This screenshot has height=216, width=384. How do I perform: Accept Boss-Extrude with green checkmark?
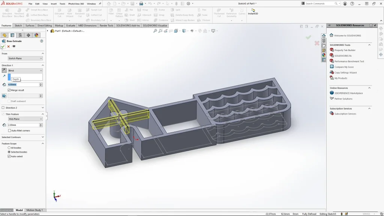[x=3, y=46]
